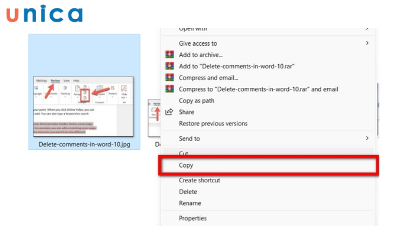Image resolution: width=402 pixels, height=226 pixels.
Task: Choose Rename in the context menu
Action: 268,203
